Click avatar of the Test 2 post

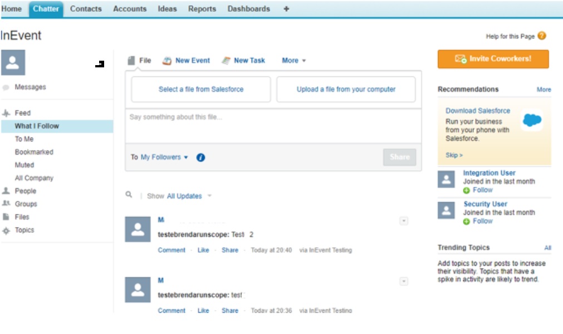click(x=138, y=229)
